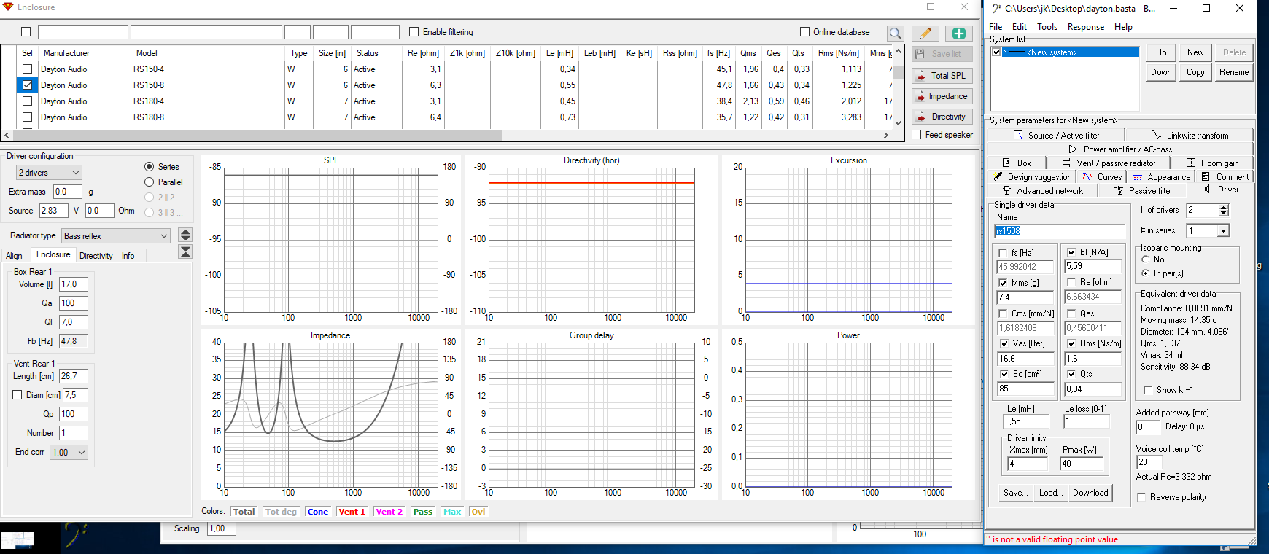Image resolution: width=1269 pixels, height=554 pixels.
Task: Open the Radiator type Bass reflex dropdown
Action: 116,236
